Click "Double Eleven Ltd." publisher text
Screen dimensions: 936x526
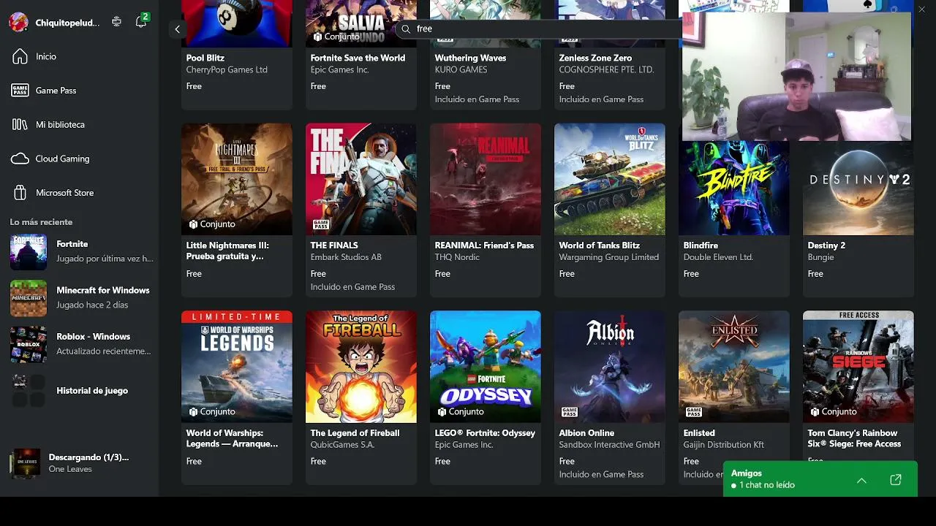(x=720, y=257)
